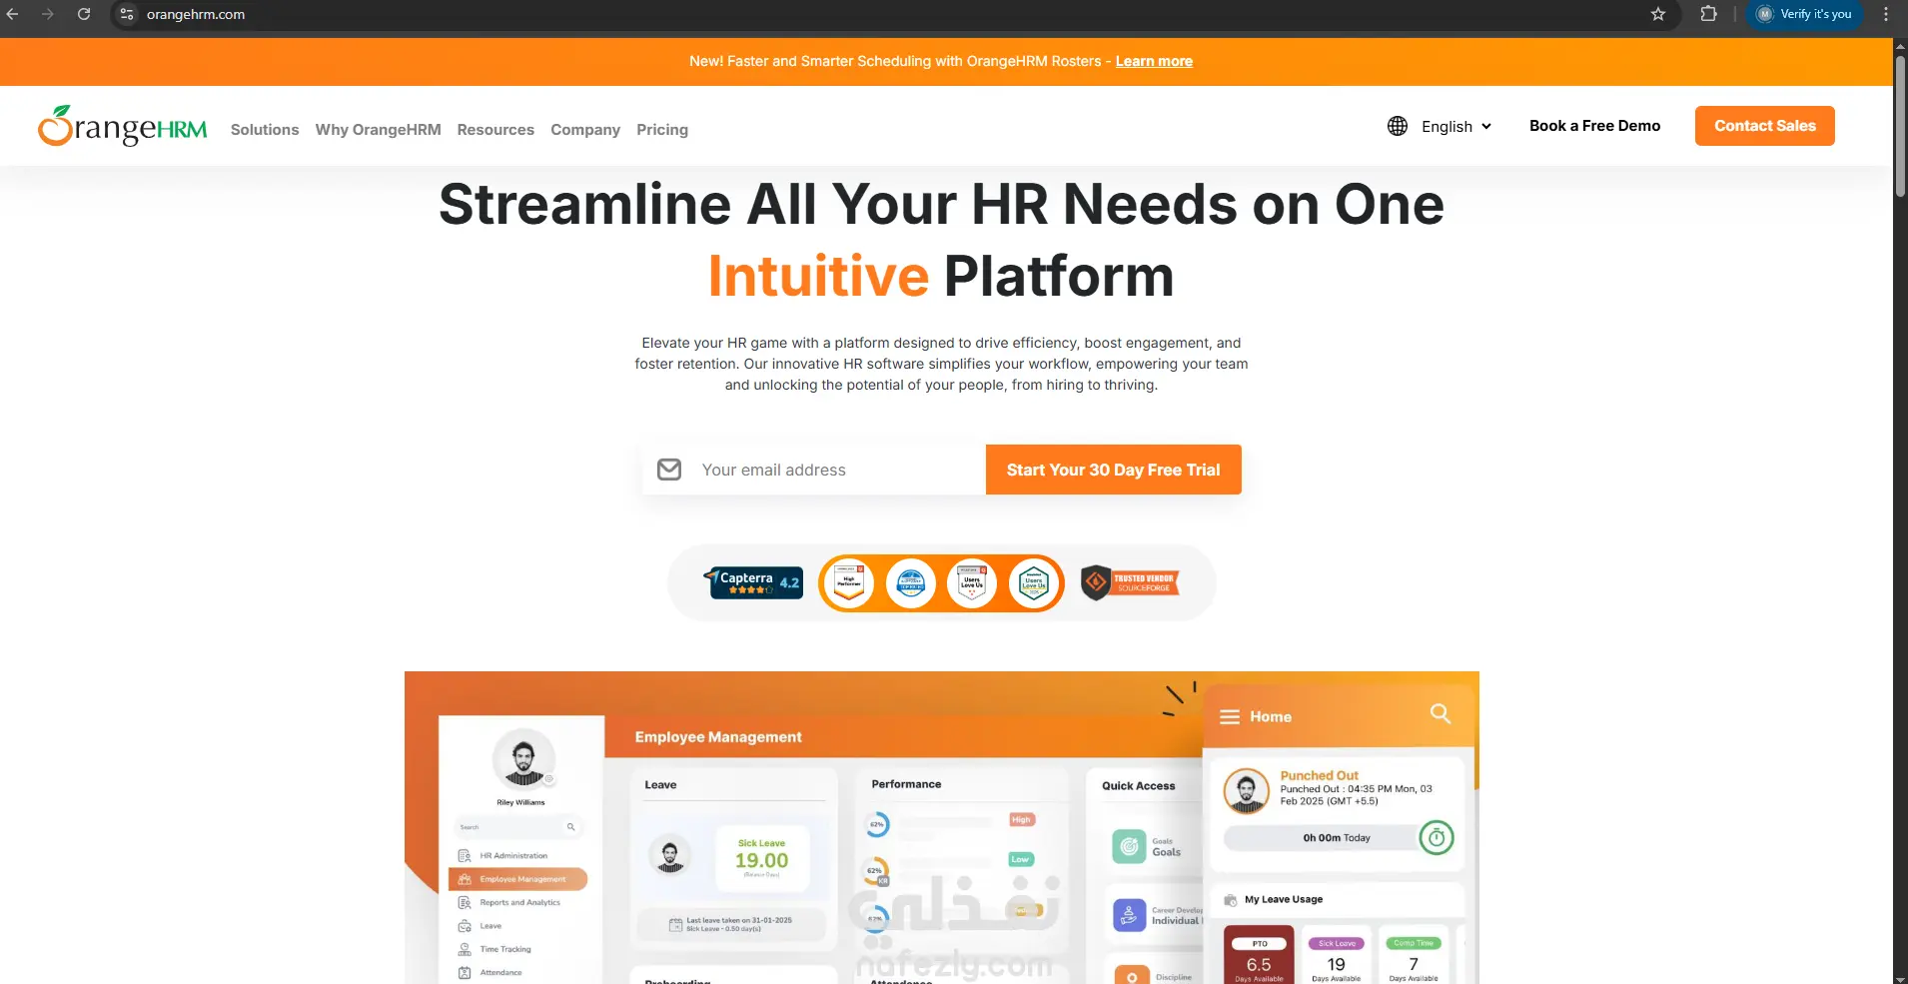Start Your 30 Day Free Trial
This screenshot has height=984, width=1908.
pos(1114,470)
